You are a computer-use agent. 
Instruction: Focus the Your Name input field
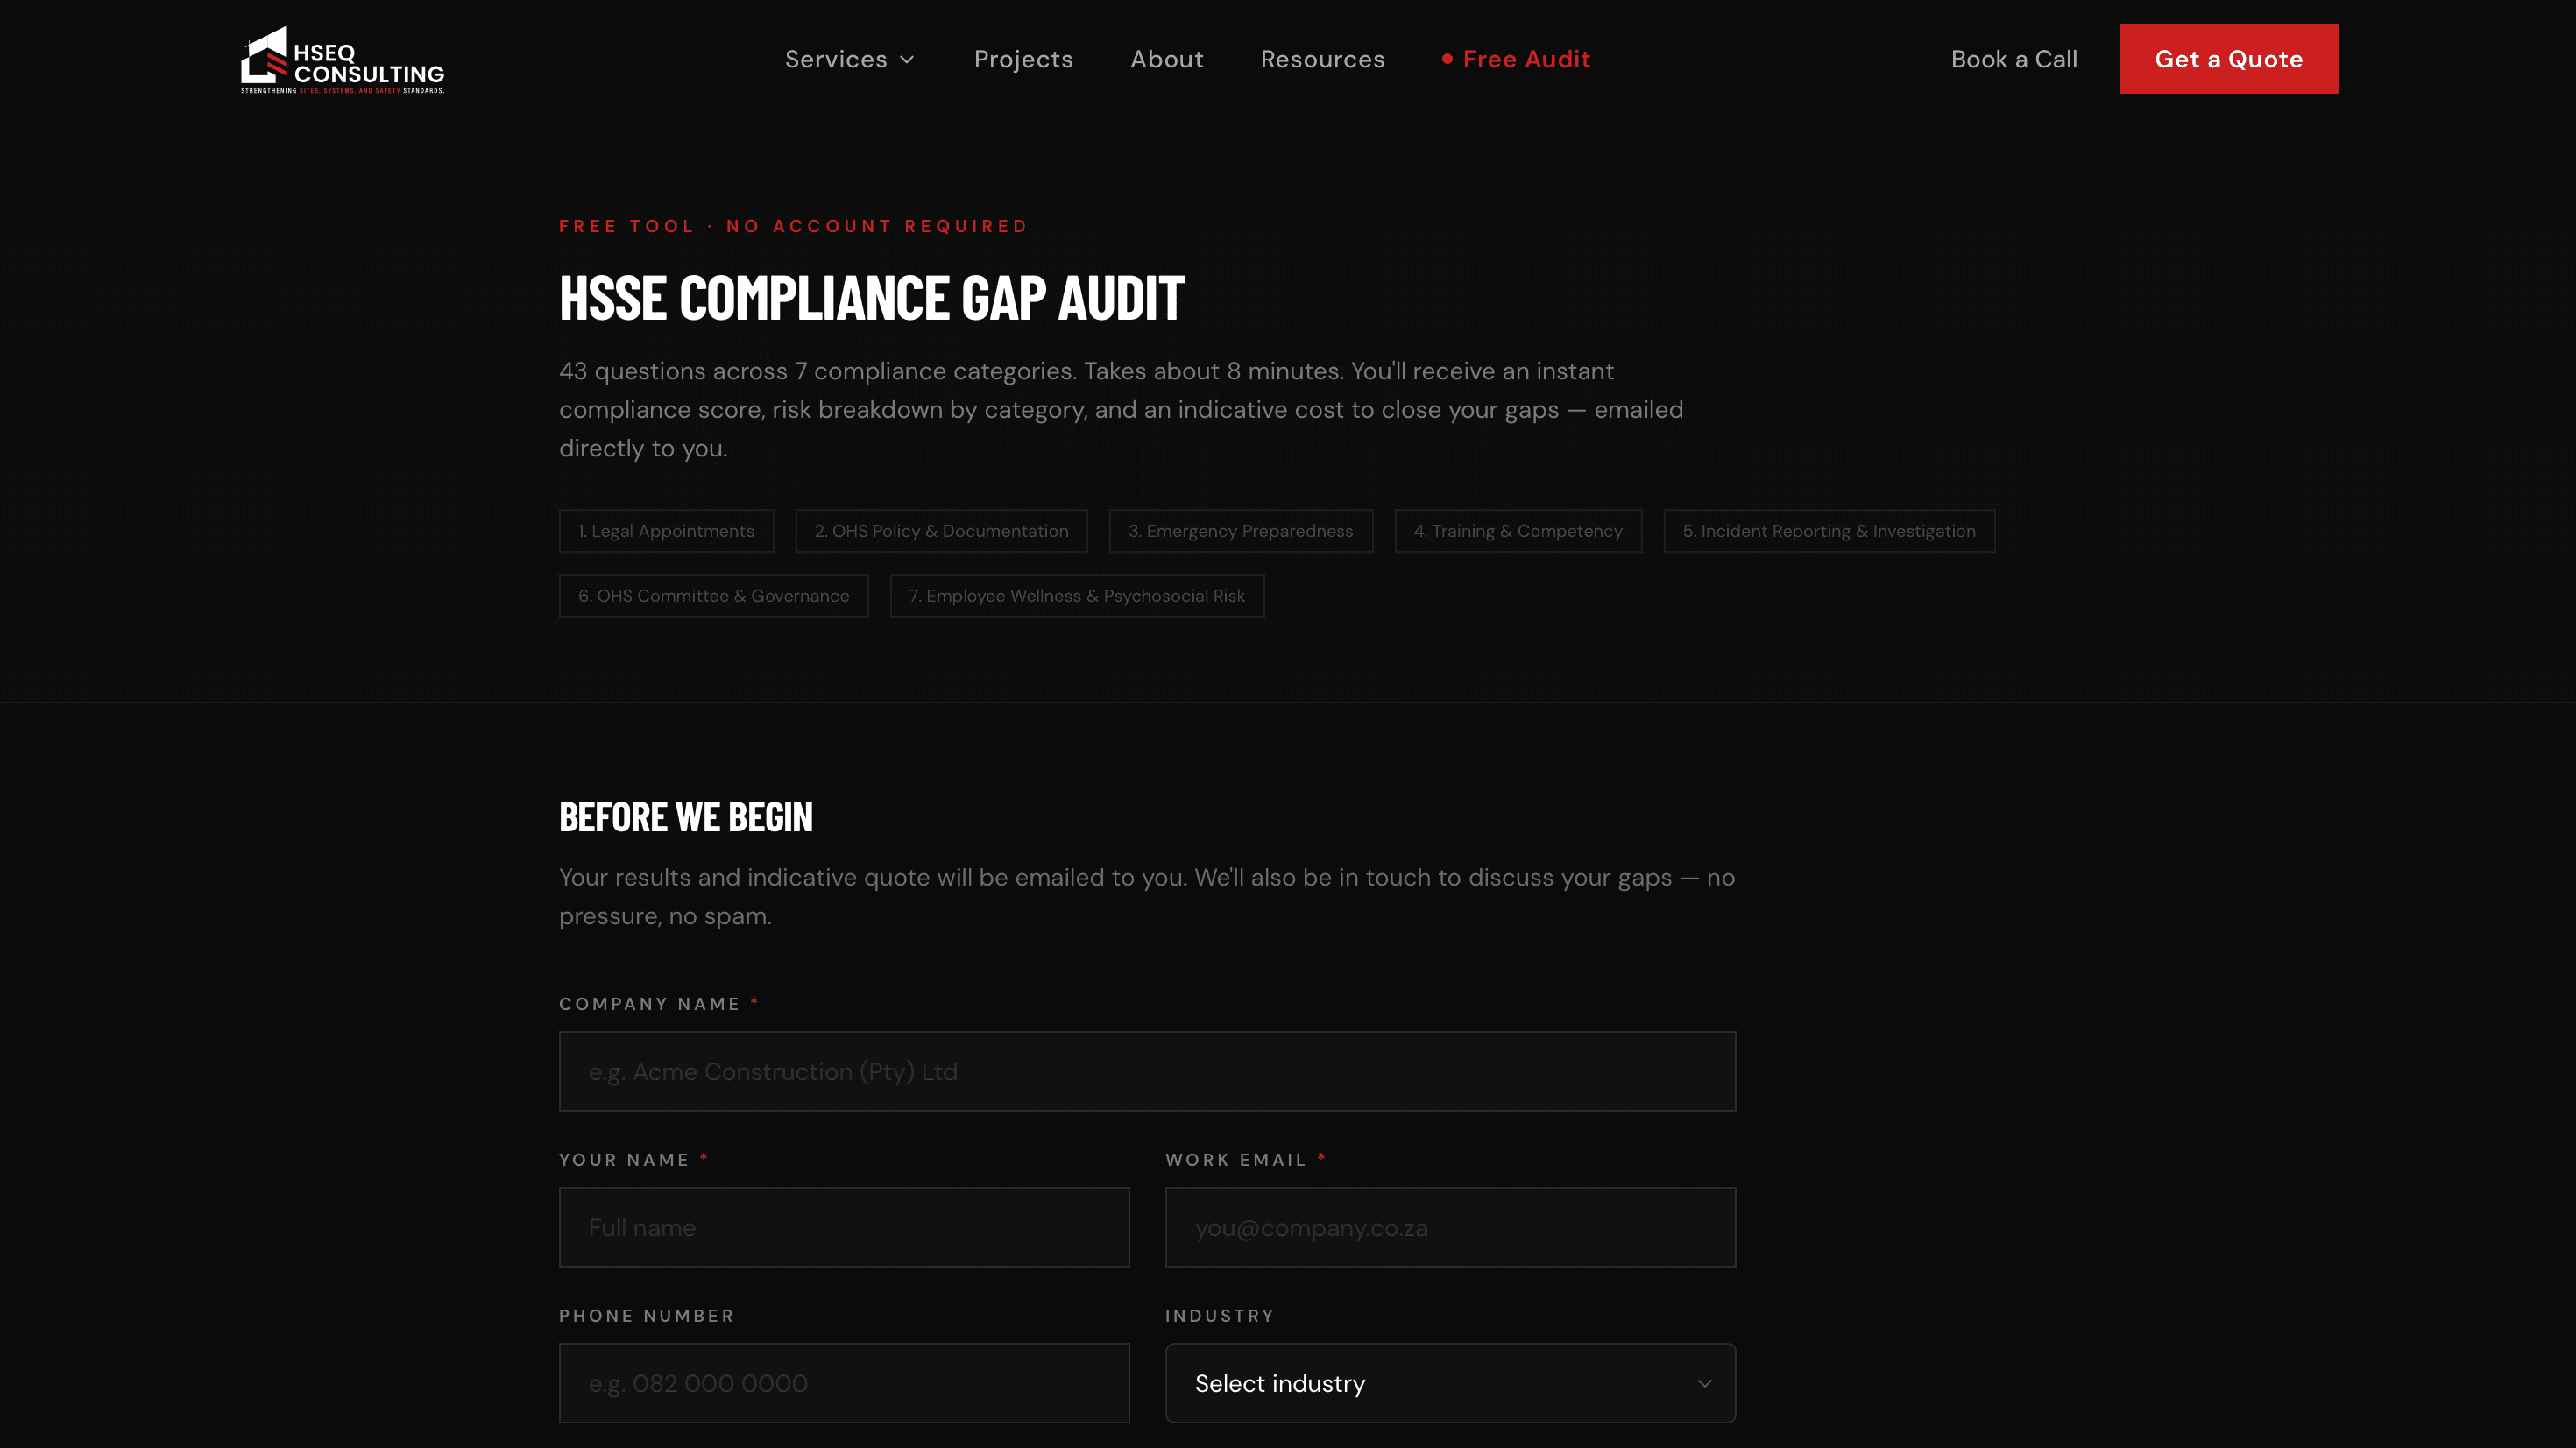point(844,1227)
